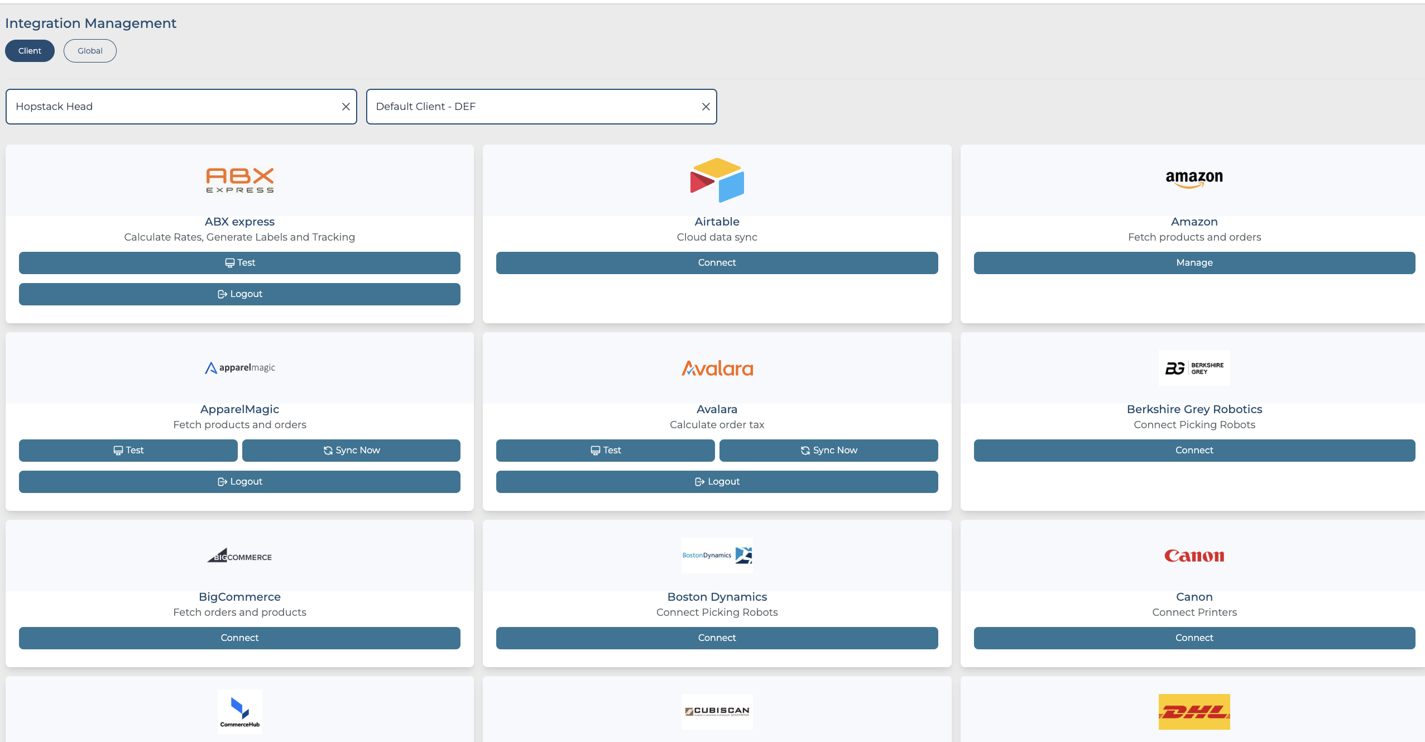Click the ABX Express logo

click(x=239, y=180)
